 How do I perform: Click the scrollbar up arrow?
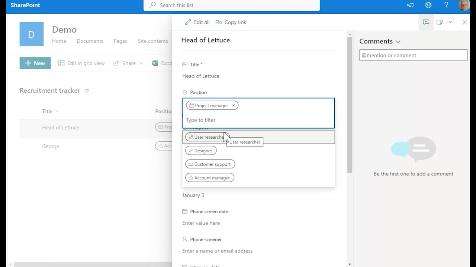click(x=350, y=34)
